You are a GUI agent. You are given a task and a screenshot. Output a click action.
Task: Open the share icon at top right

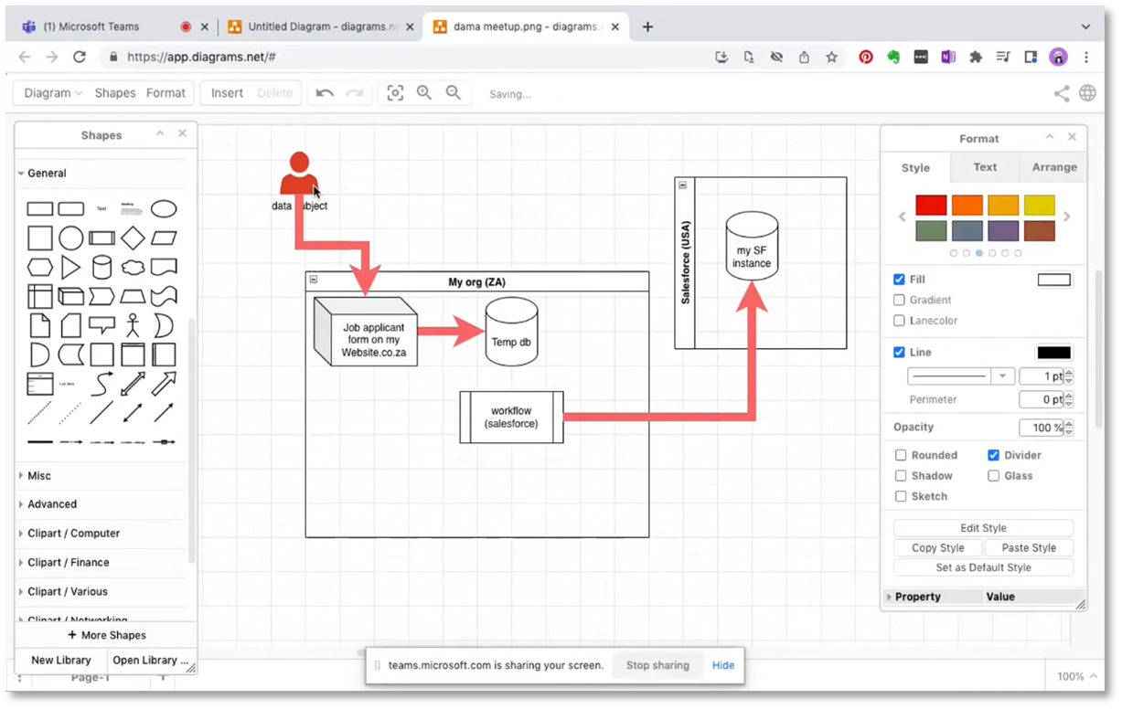pyautogui.click(x=1062, y=93)
